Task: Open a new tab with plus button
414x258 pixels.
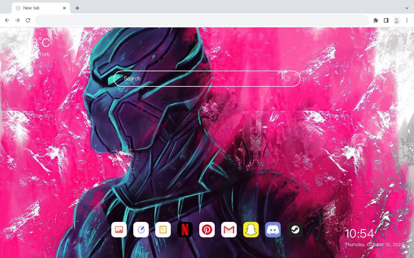Action: point(77,8)
